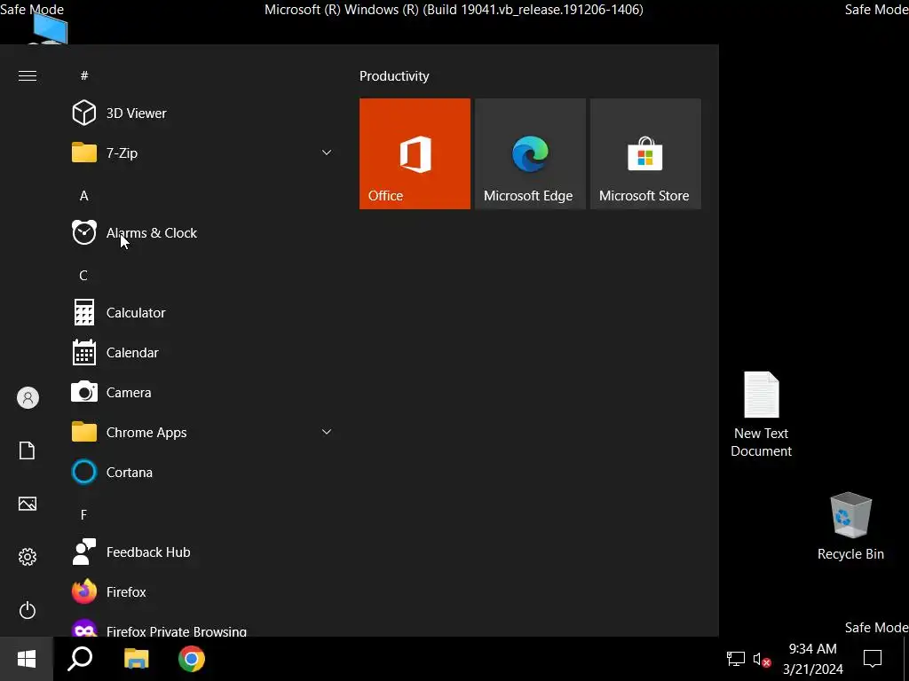Select New Text Document on desktop

click(761, 415)
